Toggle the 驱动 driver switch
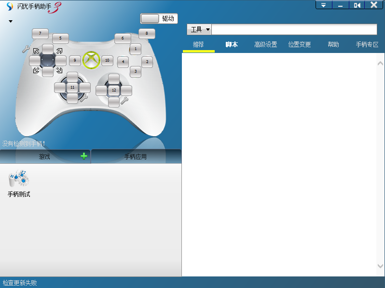385x288 pixels. (x=150, y=19)
